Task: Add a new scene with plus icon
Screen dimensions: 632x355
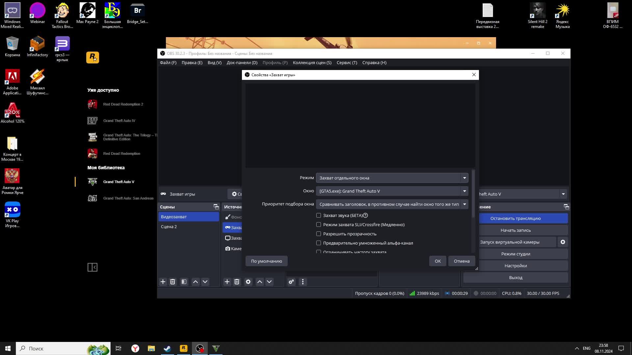Action: 163,282
